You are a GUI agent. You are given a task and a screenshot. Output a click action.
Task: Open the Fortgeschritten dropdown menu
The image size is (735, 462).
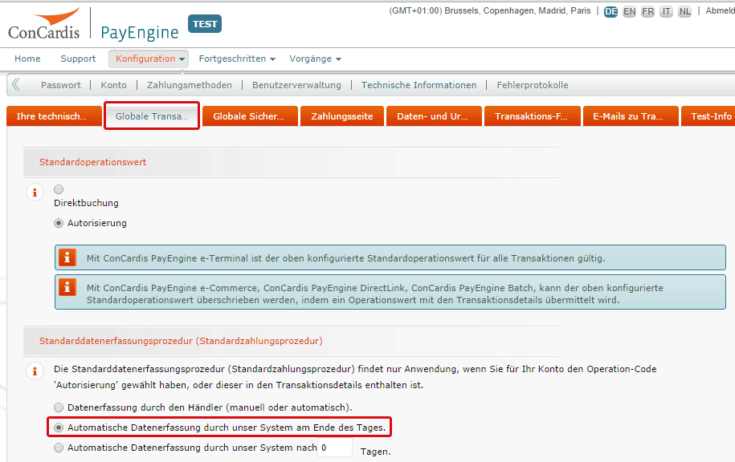click(237, 59)
